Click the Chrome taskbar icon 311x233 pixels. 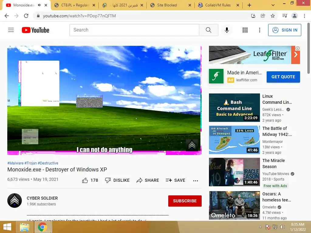(42, 227)
